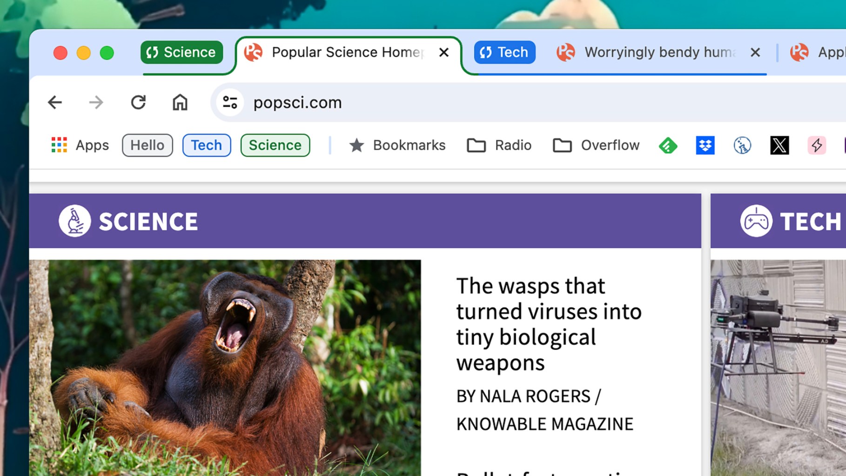Open the Hello bookmark

147,145
